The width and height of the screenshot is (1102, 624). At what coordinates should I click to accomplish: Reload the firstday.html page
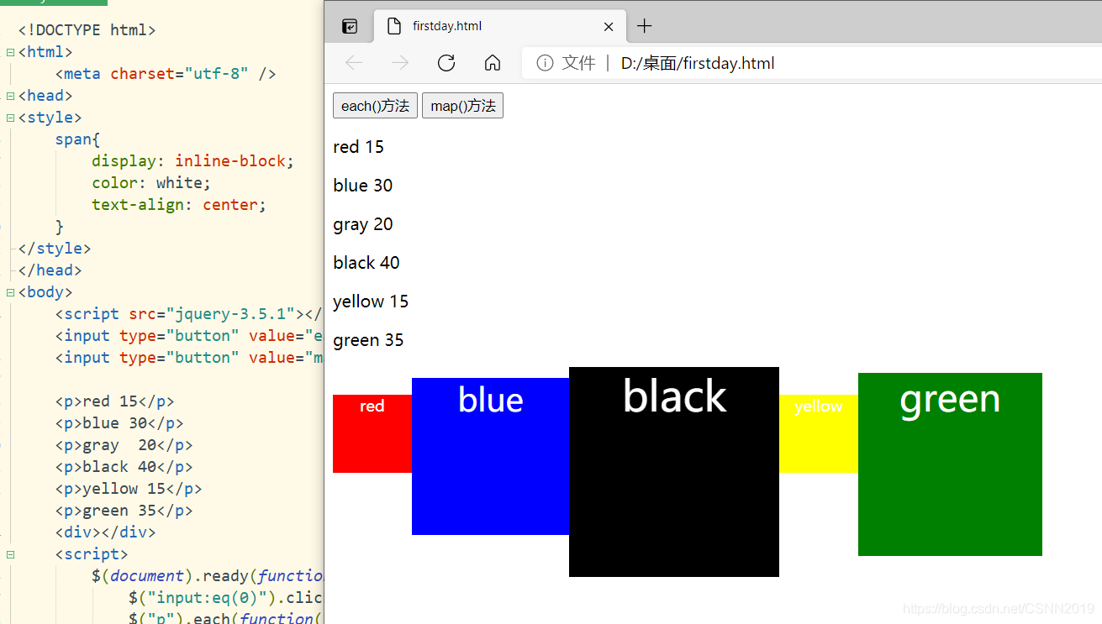coord(446,63)
